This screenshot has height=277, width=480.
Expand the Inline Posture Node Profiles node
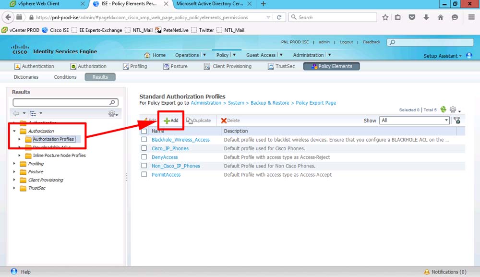pos(20,156)
